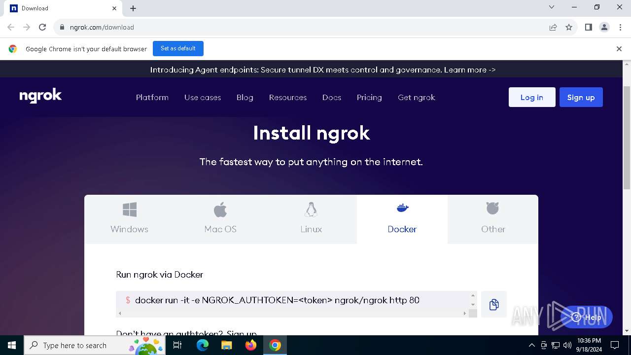Click the Sign up button
This screenshot has height=355, width=631.
(x=581, y=97)
